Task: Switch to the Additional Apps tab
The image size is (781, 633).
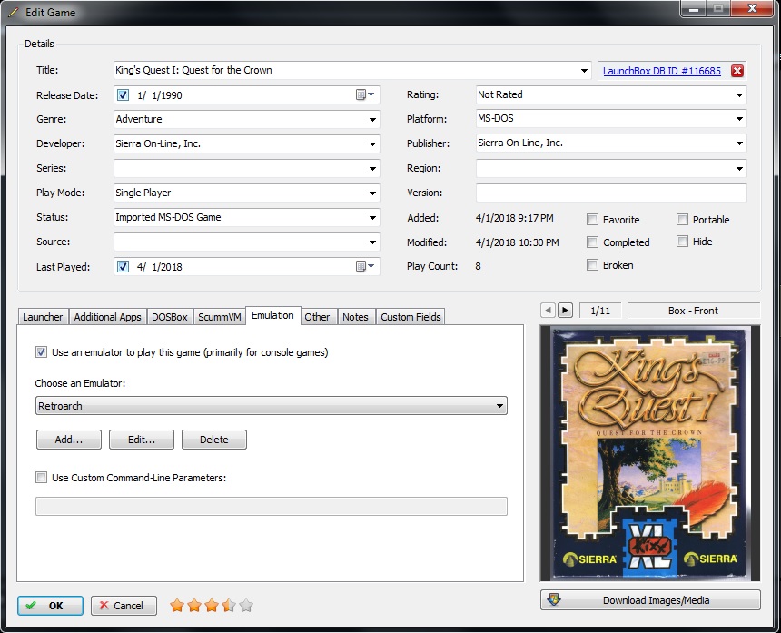Action: (x=107, y=317)
